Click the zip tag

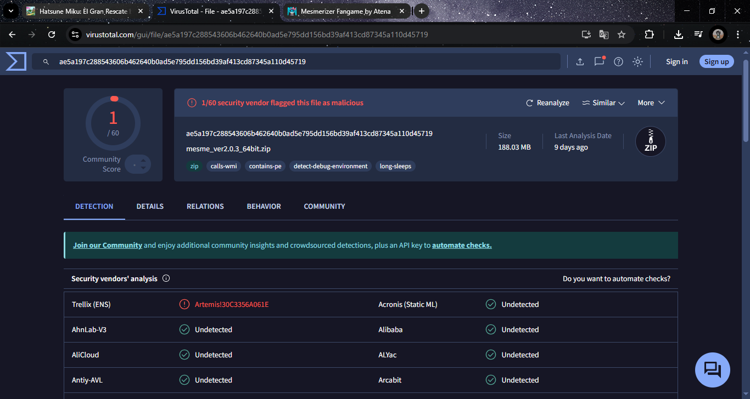194,166
